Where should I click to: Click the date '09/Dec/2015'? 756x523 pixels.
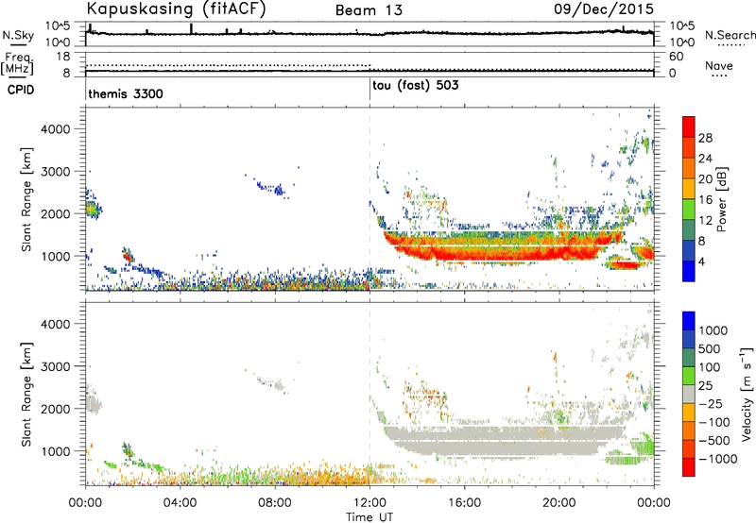click(x=604, y=8)
